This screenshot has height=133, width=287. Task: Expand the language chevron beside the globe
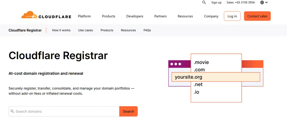click(267, 3)
